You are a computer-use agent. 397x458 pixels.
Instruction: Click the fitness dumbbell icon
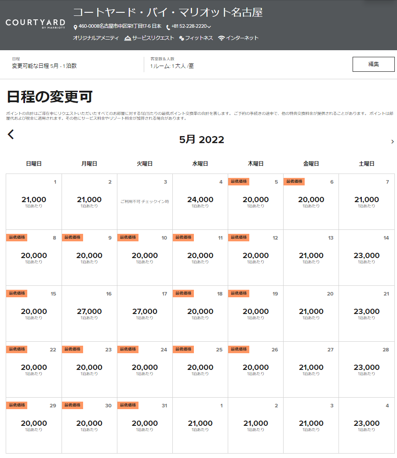(x=181, y=38)
